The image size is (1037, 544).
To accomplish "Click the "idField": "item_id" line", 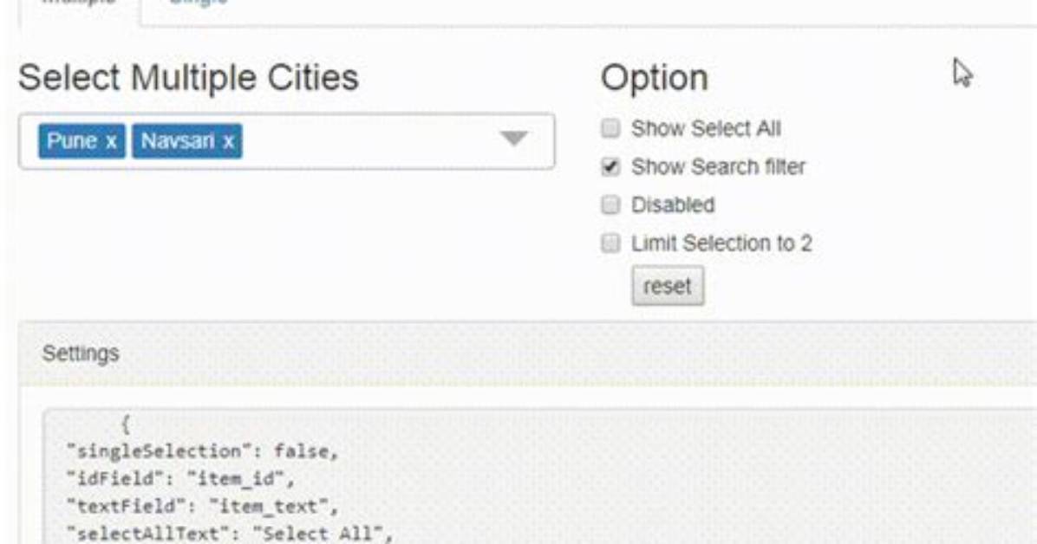I will tap(179, 478).
